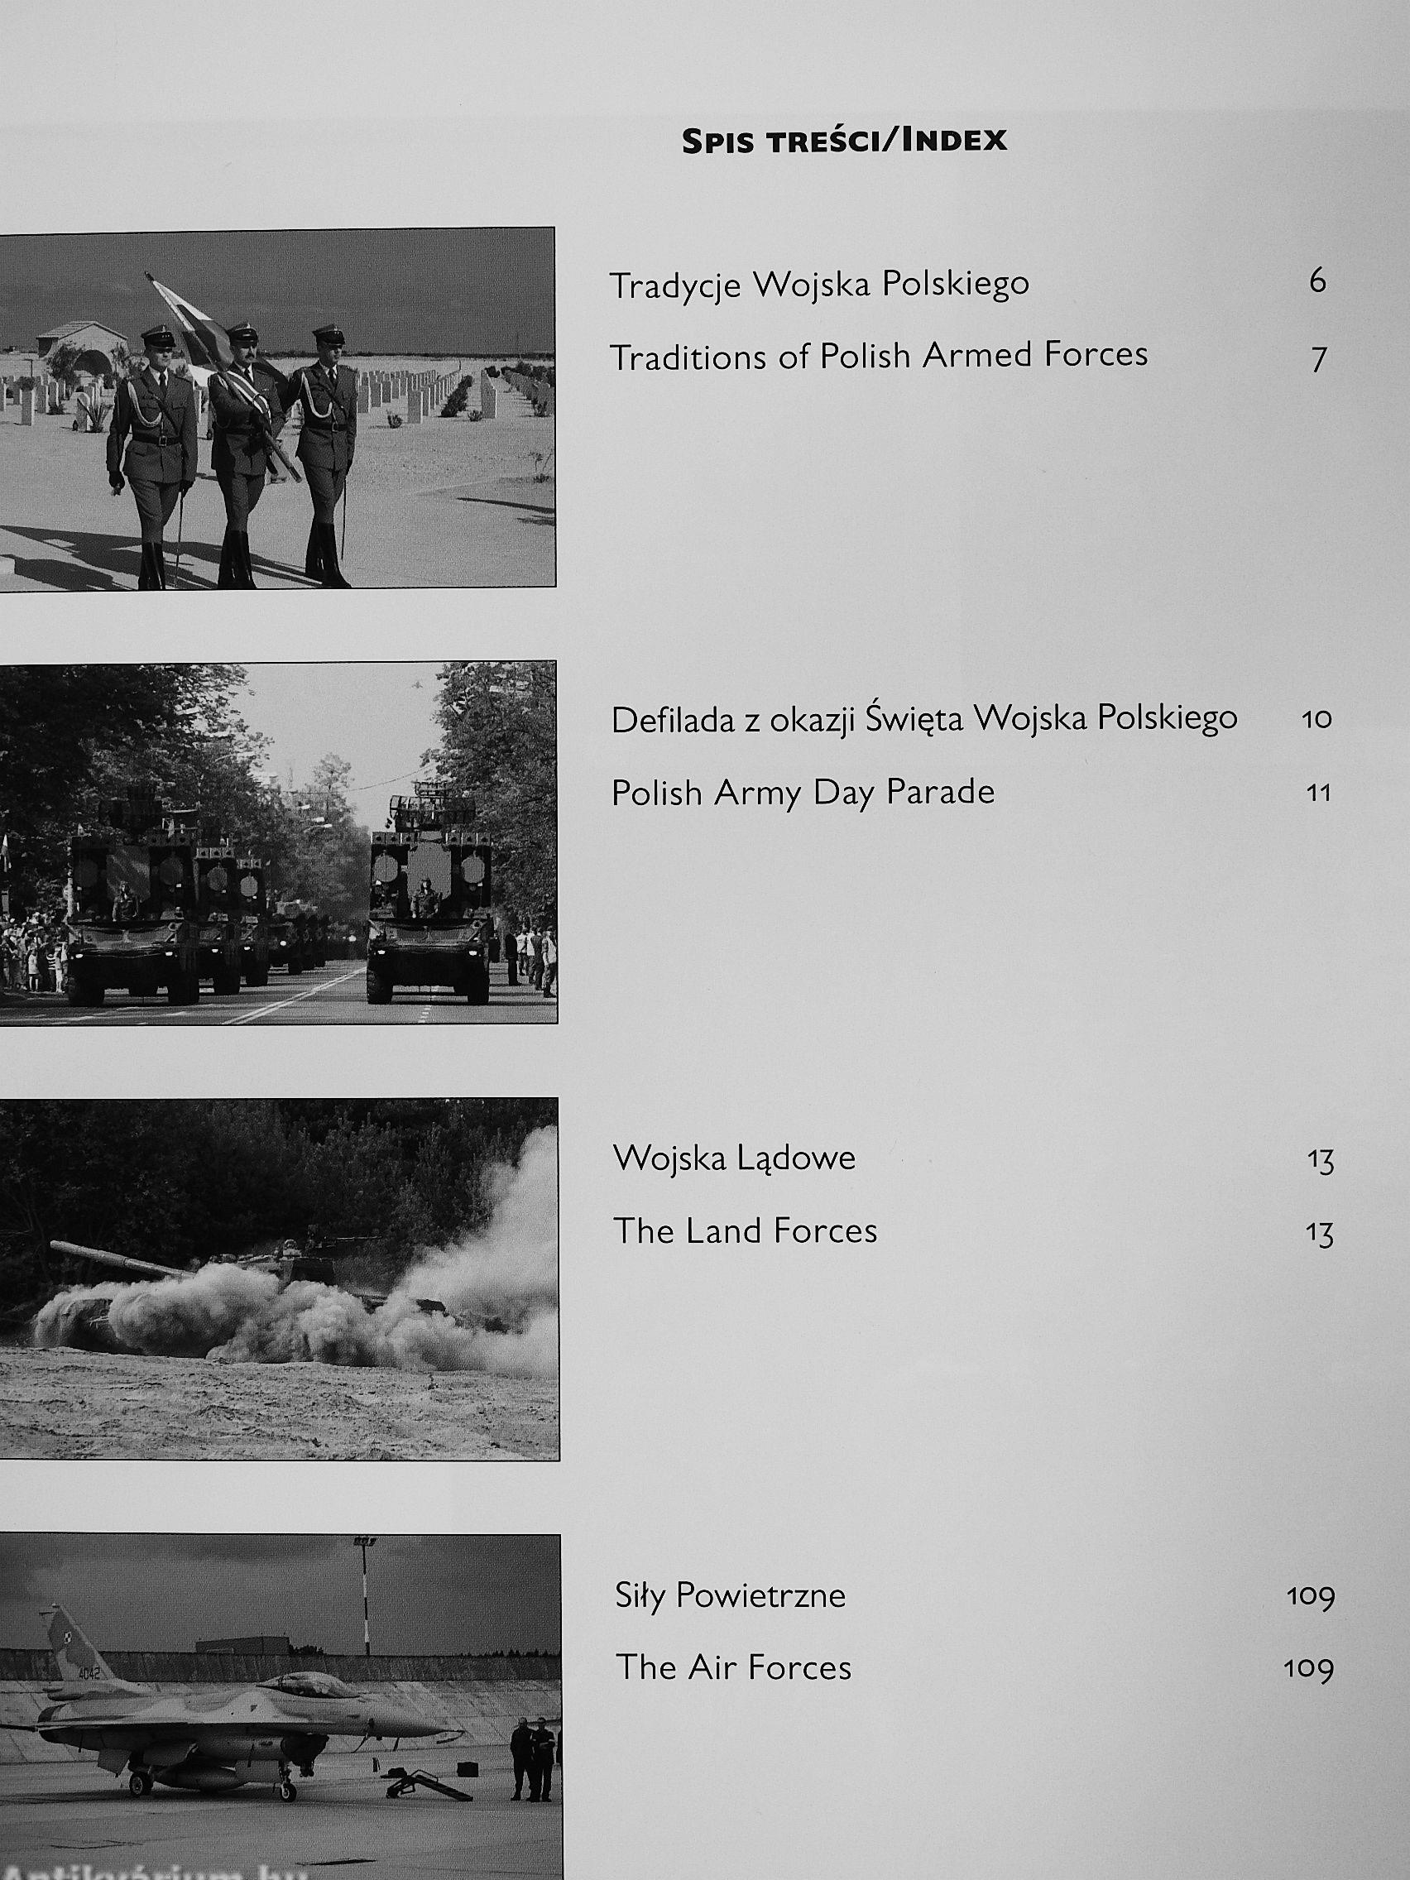Click page number 6 beside Tradycje
The height and width of the screenshot is (1880, 1410).
pyautogui.click(x=1317, y=281)
